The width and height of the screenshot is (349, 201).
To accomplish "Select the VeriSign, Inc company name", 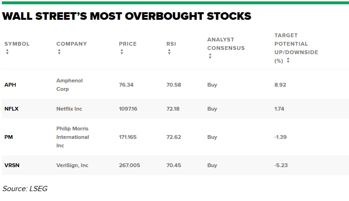I will pos(72,165).
